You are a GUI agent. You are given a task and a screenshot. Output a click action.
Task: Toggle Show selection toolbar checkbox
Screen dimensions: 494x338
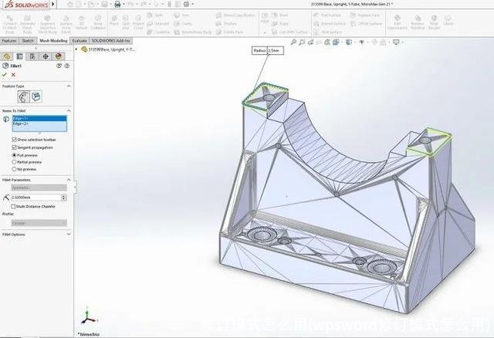click(15, 140)
